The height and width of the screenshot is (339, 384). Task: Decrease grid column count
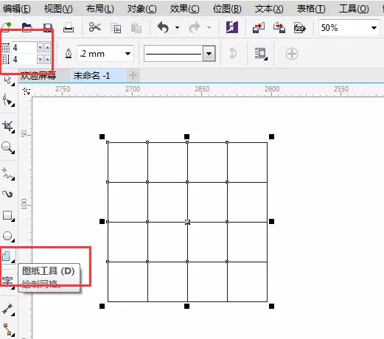[40, 47]
